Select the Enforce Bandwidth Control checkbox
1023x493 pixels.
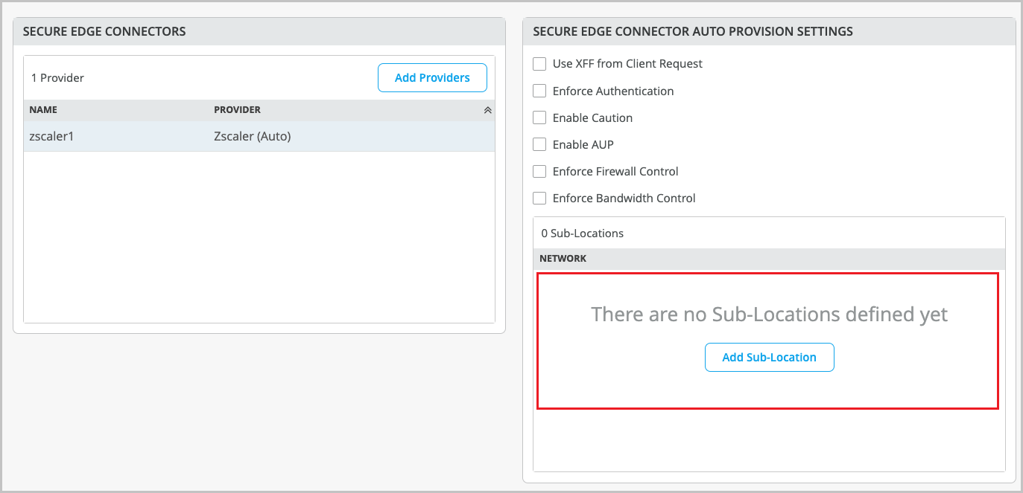point(539,198)
